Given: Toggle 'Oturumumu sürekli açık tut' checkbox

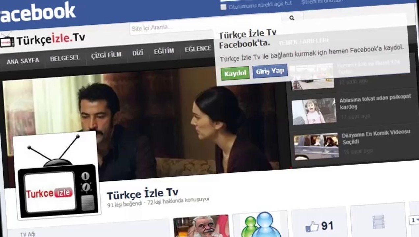Looking at the screenshot, I should click(223, 7).
